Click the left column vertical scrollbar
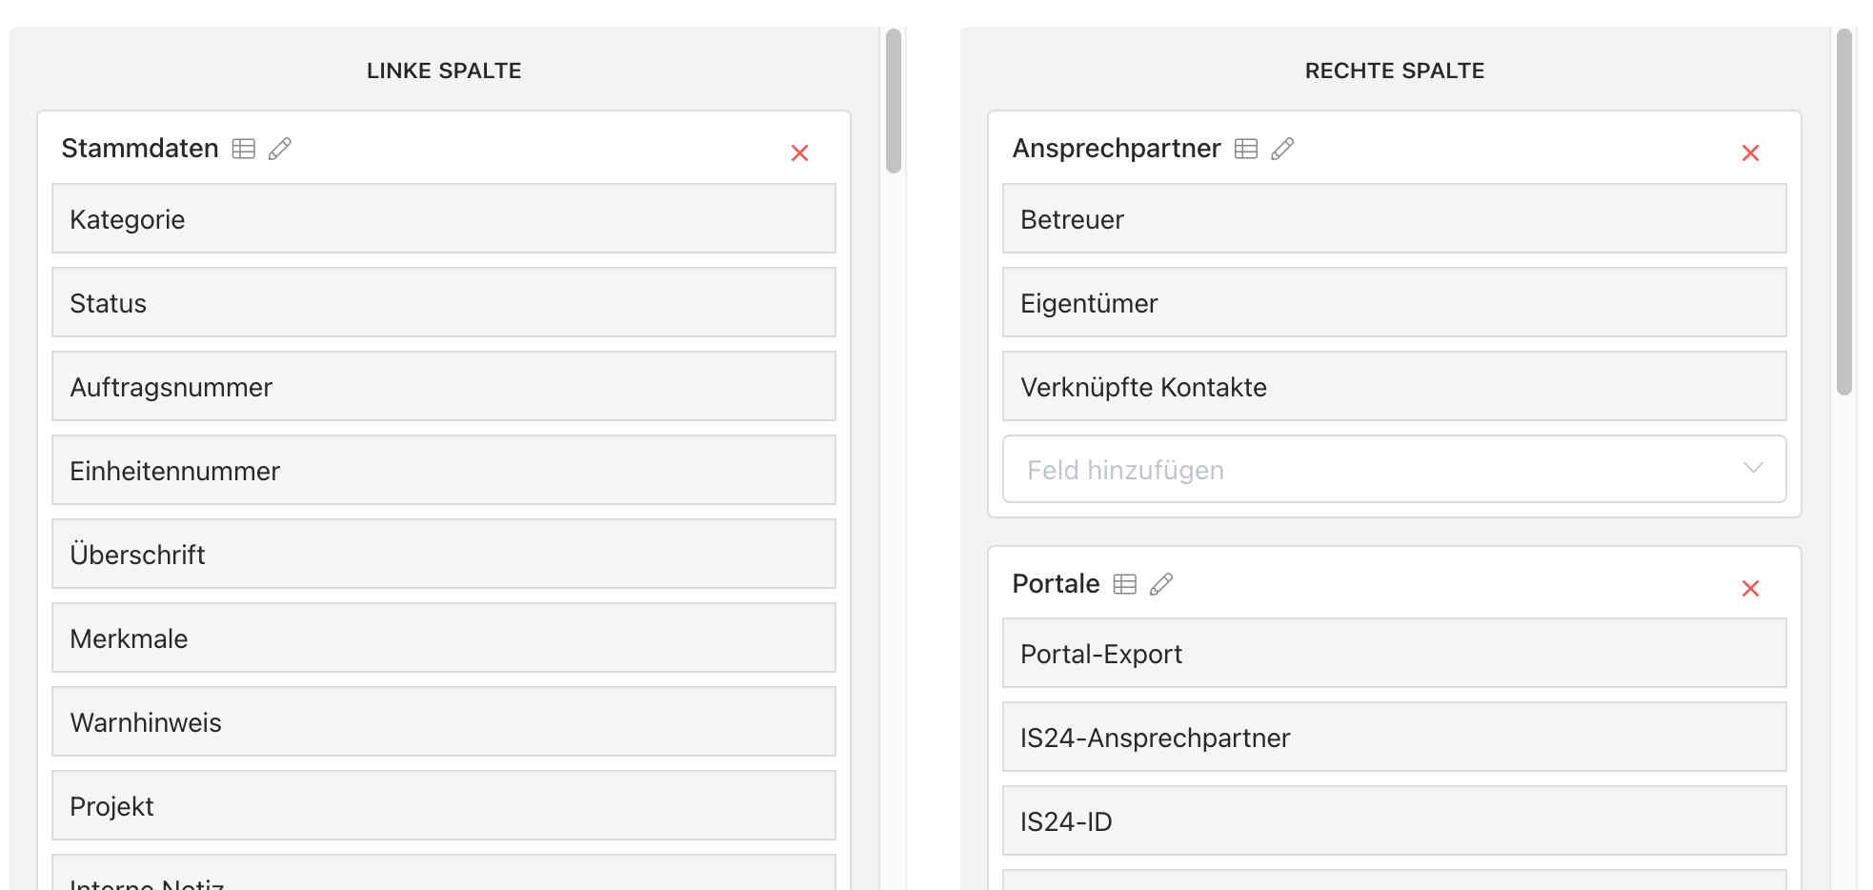The image size is (1873, 890). point(893,101)
